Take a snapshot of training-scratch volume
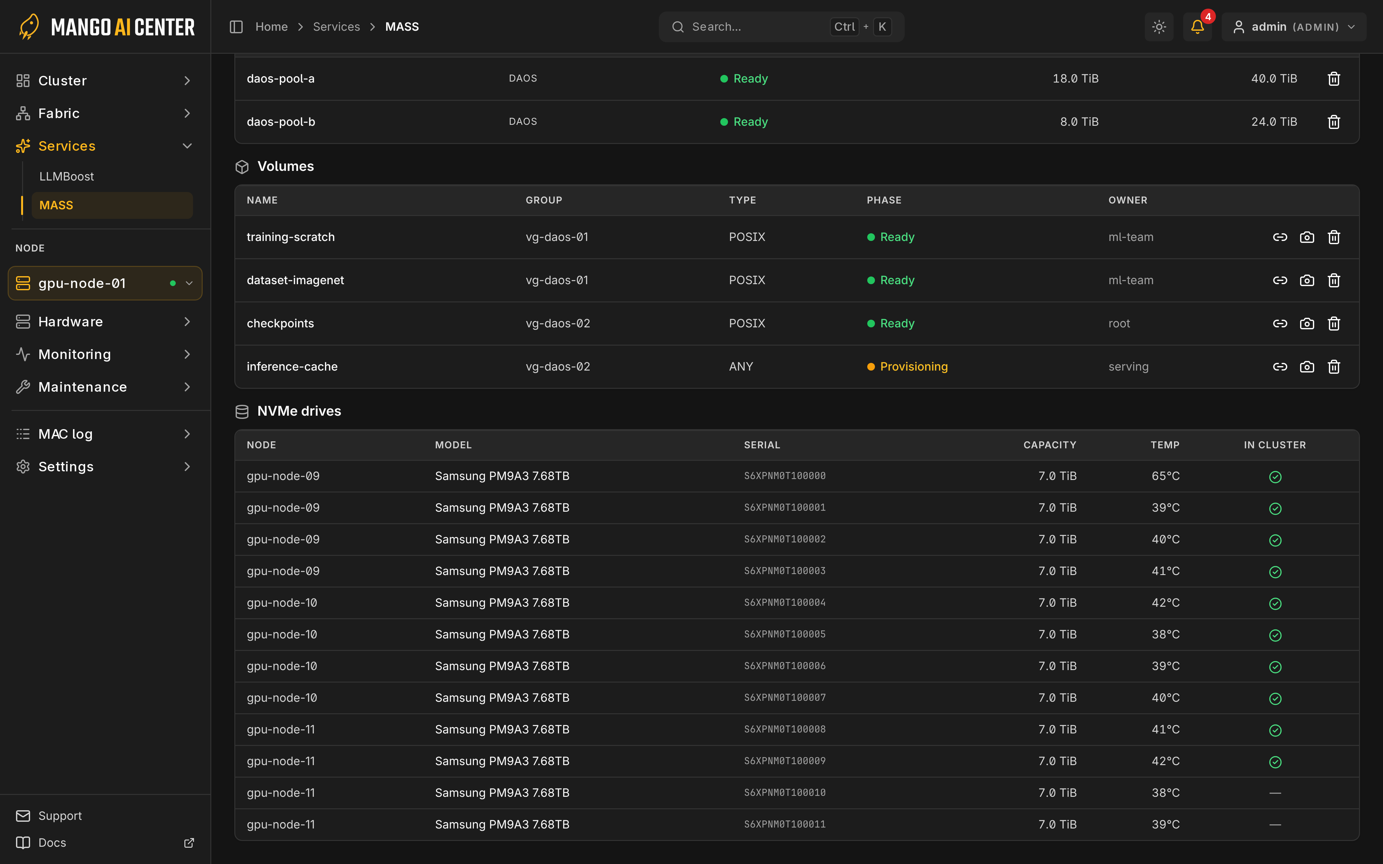The height and width of the screenshot is (864, 1383). click(1307, 237)
